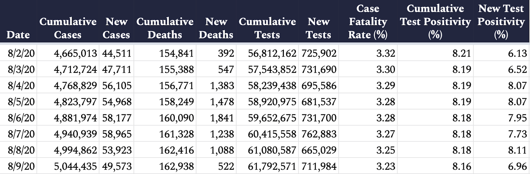The width and height of the screenshot is (530, 174).
Task: Select the Case Fatality Rate header
Action: 368,22
